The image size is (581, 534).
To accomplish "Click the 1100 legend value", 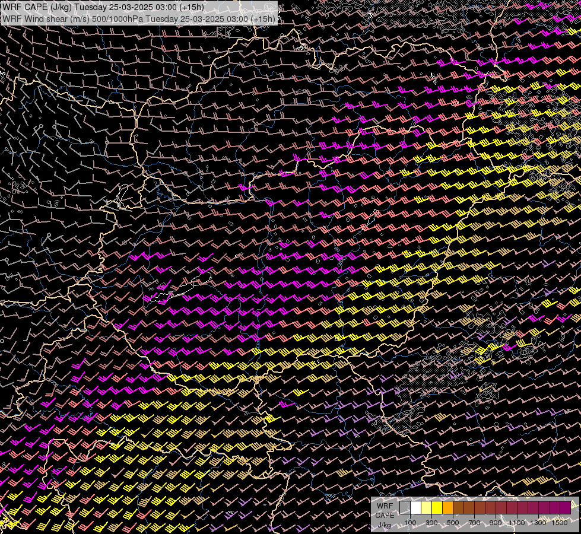I will (516, 523).
